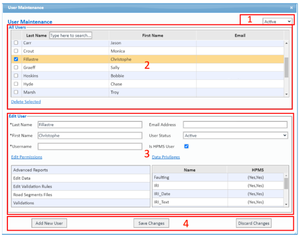Screen dimensions: 301x237
Task: Click the Discard Changes button
Action: pos(254,223)
